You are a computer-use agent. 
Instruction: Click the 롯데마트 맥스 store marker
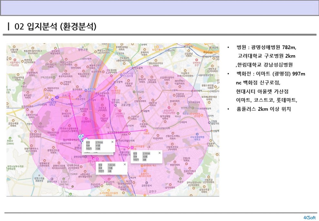[142, 166]
